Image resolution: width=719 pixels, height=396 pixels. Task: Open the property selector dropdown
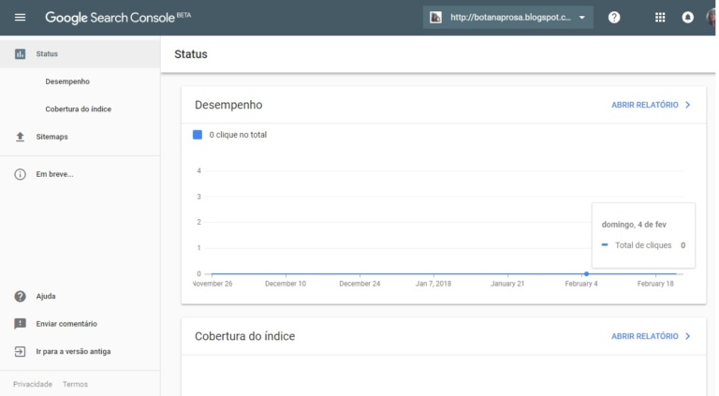507,18
